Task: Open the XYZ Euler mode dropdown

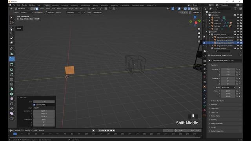Action: 228,87
